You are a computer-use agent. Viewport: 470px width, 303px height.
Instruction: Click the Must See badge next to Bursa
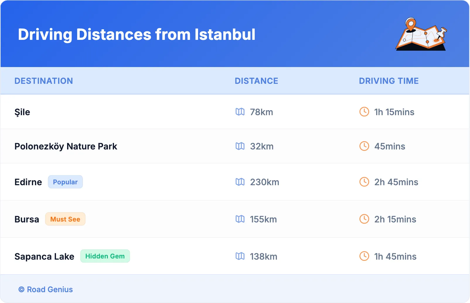pyautogui.click(x=65, y=219)
